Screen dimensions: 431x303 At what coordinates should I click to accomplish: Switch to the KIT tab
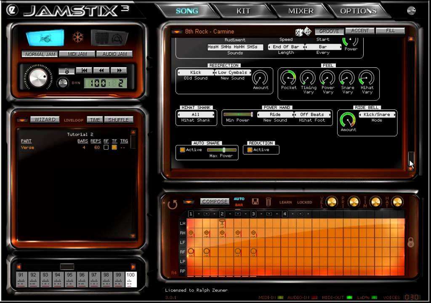243,11
